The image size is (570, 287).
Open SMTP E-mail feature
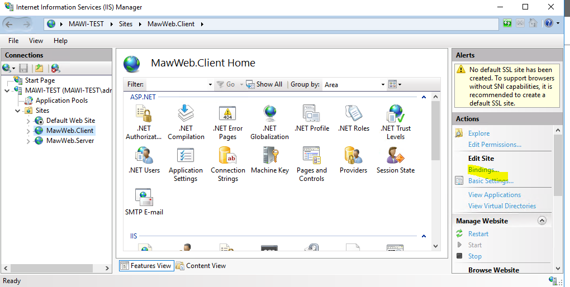[x=144, y=202]
